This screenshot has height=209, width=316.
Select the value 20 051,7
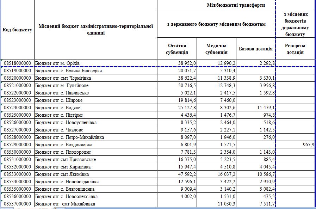pos(177,71)
